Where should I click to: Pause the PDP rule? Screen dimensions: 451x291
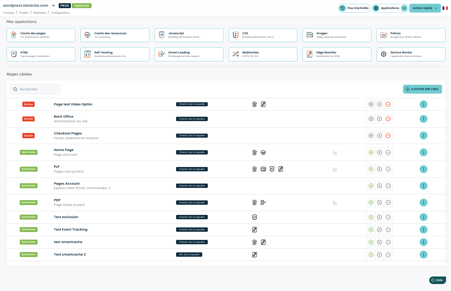click(x=380, y=203)
